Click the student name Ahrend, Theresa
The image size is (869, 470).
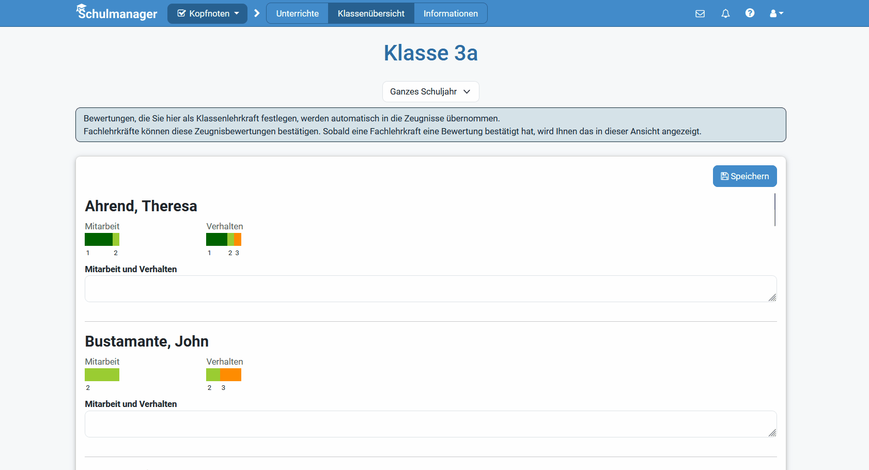(x=141, y=206)
